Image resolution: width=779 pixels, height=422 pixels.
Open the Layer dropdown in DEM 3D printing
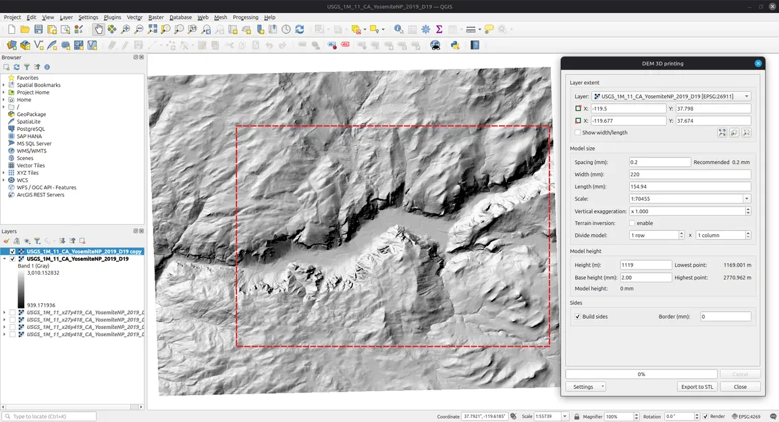coord(745,95)
